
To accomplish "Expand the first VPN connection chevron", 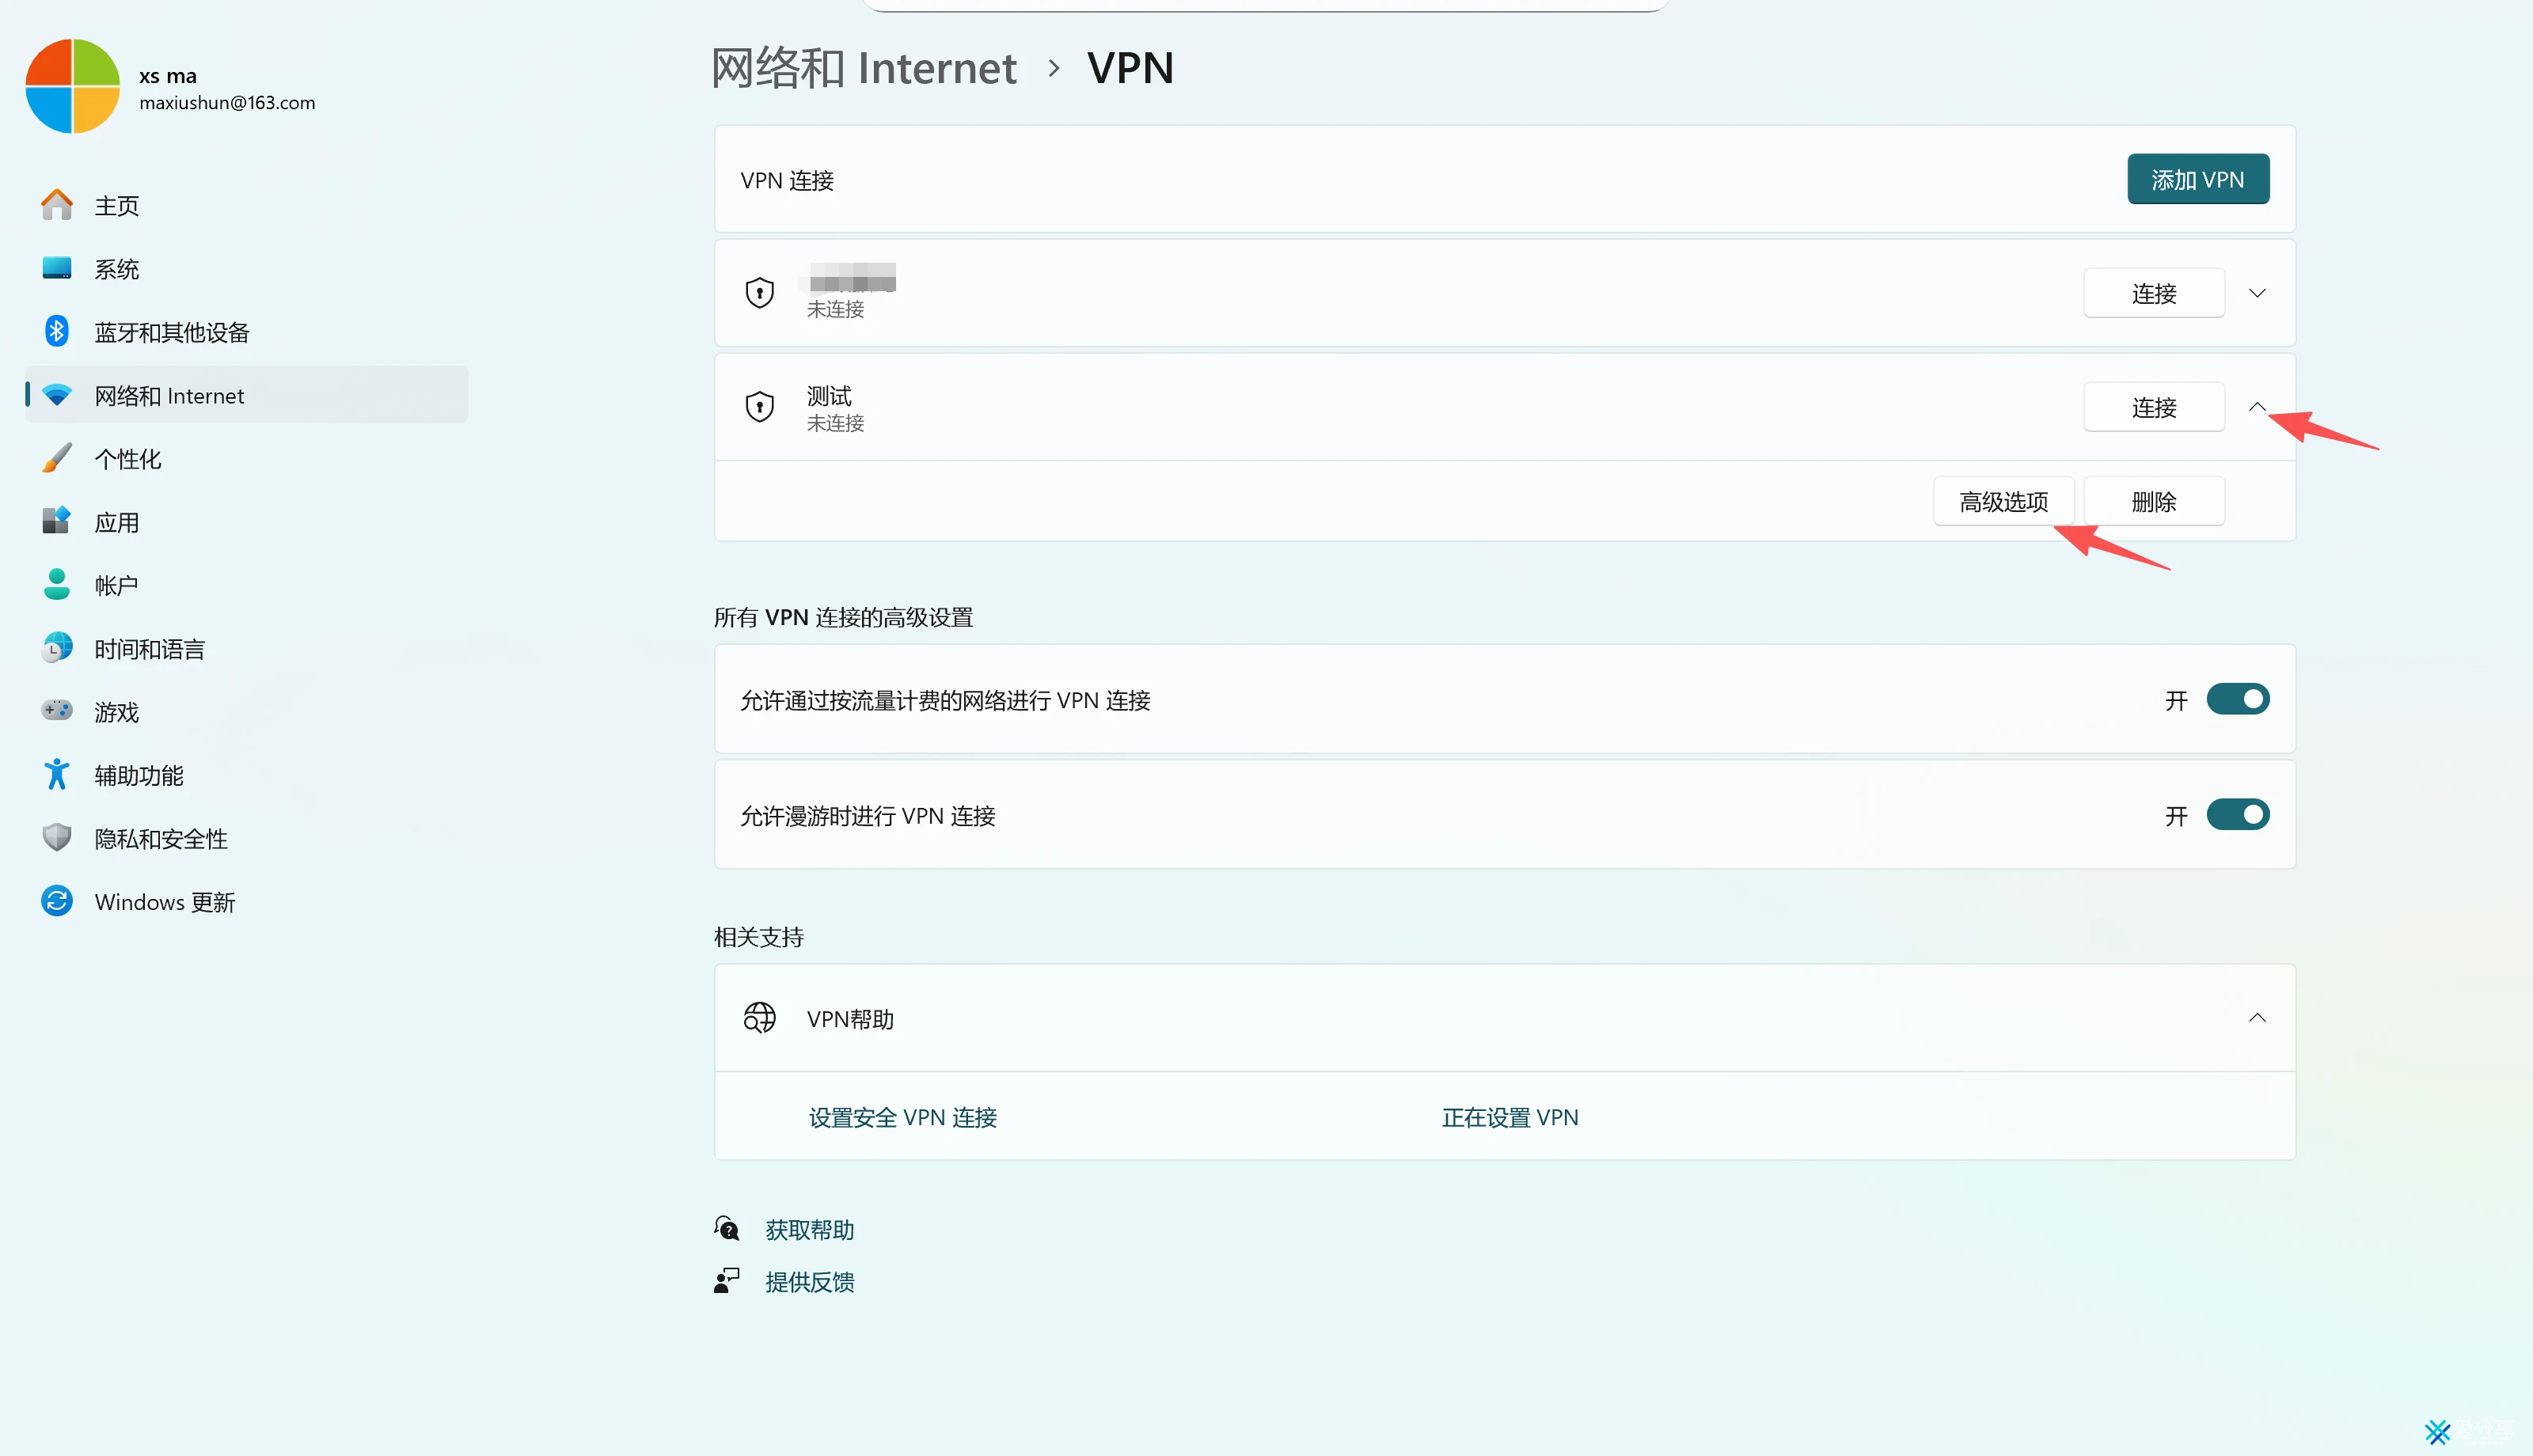I will click(x=2257, y=293).
